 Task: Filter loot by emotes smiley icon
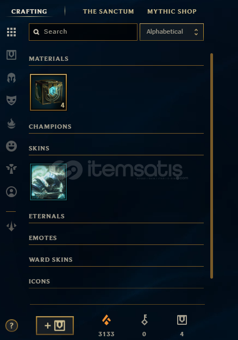coord(11,146)
